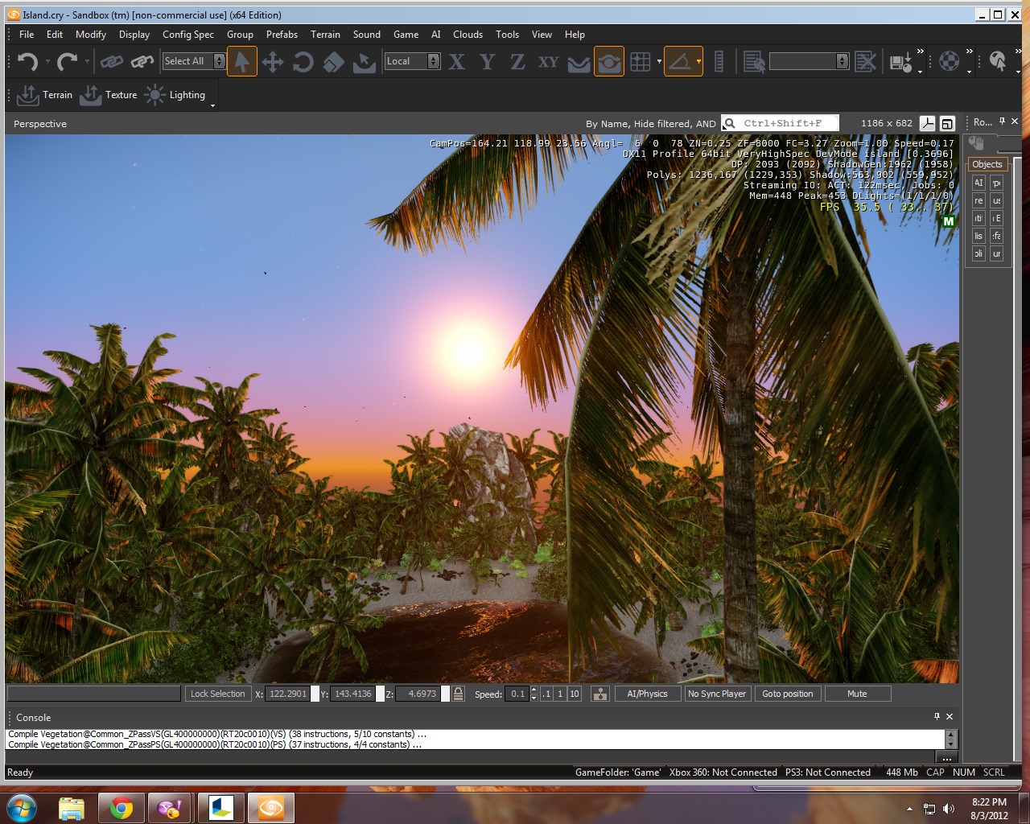Viewport: 1030px width, 824px height.
Task: Click the Z coordinate field 4.6973
Action: 418,694
